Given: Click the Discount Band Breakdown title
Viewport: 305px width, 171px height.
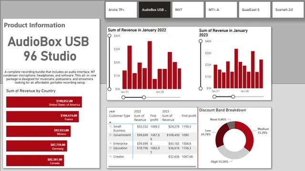Looking at the screenshot, I should point(223,110).
